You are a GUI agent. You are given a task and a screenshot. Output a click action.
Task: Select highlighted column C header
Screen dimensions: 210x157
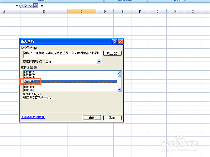(x=82, y=12)
